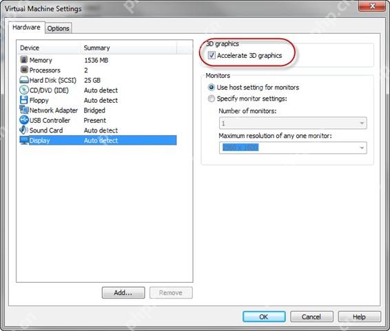This screenshot has width=390, height=331.
Task: Click the Add... button
Action: (x=123, y=292)
